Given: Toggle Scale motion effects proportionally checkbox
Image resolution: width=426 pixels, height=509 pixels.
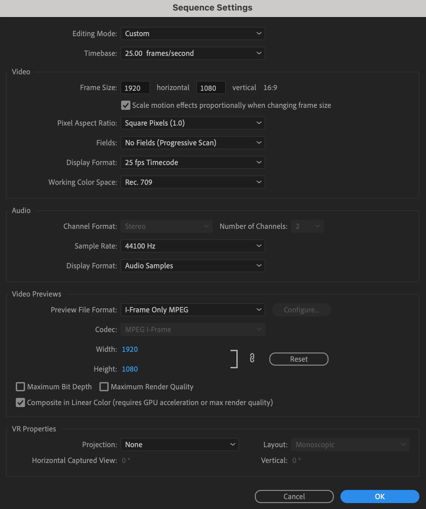Looking at the screenshot, I should click(126, 105).
